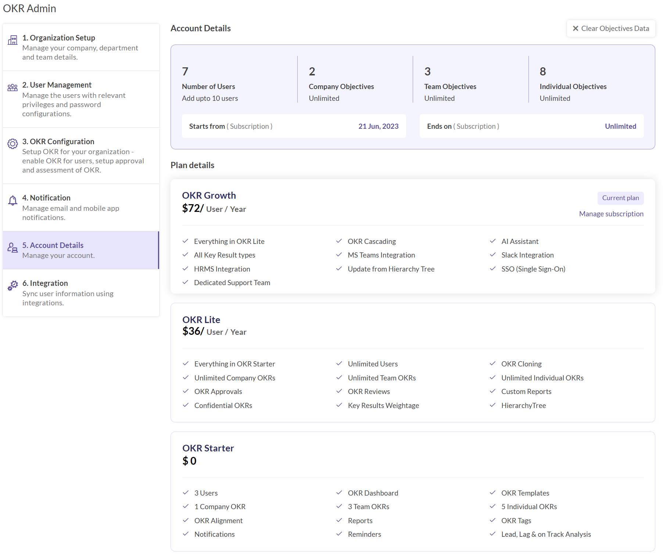Click OKR Tags feature

tap(516, 521)
